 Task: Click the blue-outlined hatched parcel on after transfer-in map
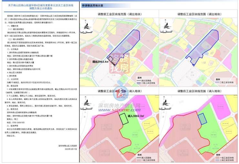pyautogui.click(x=202, y=119)
